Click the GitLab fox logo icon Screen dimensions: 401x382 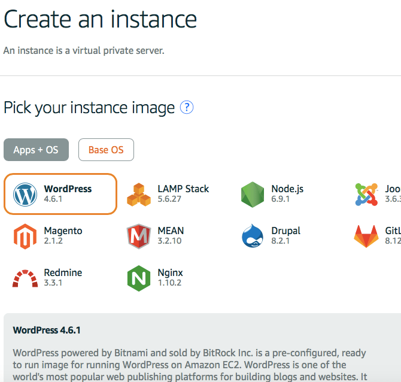click(366, 237)
